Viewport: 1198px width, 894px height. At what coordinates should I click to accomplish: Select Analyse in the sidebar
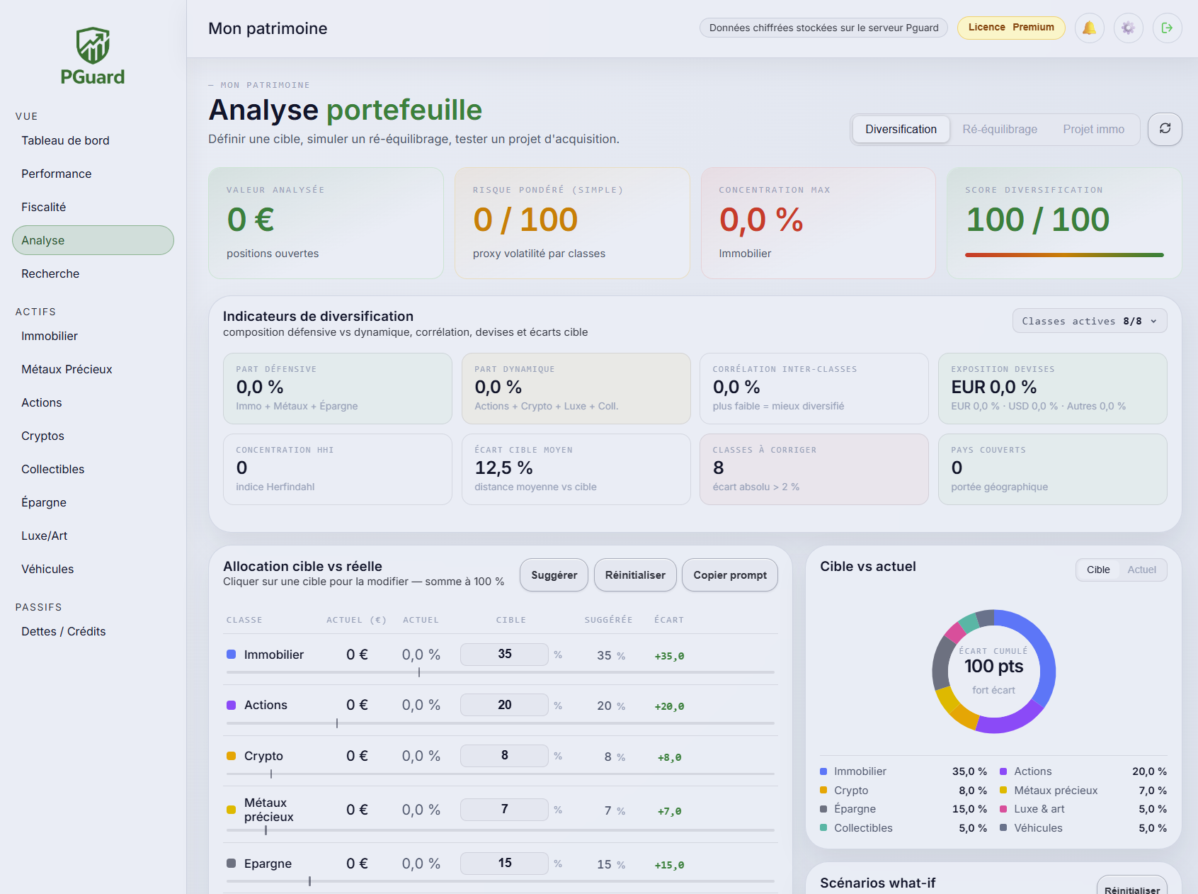click(93, 240)
